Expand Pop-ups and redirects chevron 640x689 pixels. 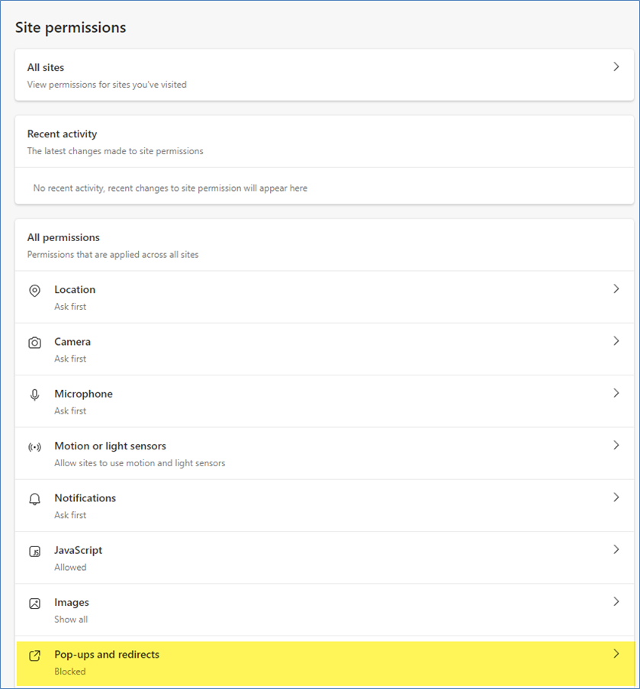click(x=616, y=654)
